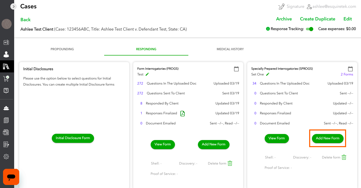Open the orange chat bubble at bottom left
The height and width of the screenshot is (188, 361).
11,177
